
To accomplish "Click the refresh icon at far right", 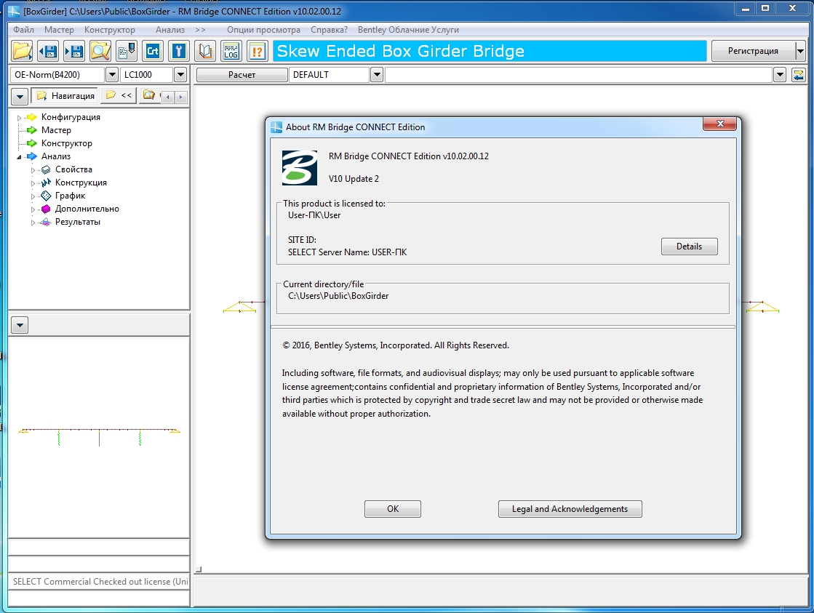I will [798, 75].
